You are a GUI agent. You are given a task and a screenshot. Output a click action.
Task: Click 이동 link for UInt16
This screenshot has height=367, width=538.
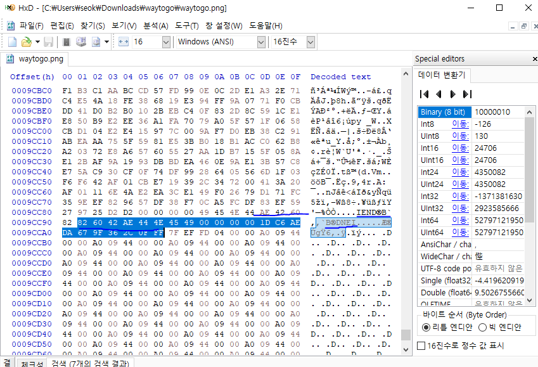(460, 160)
